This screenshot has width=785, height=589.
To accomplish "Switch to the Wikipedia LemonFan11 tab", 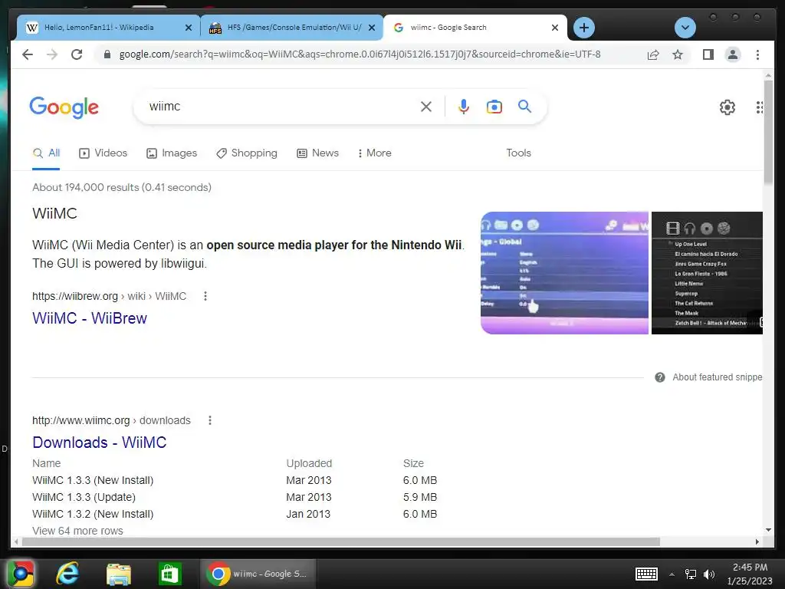I will 99,28.
